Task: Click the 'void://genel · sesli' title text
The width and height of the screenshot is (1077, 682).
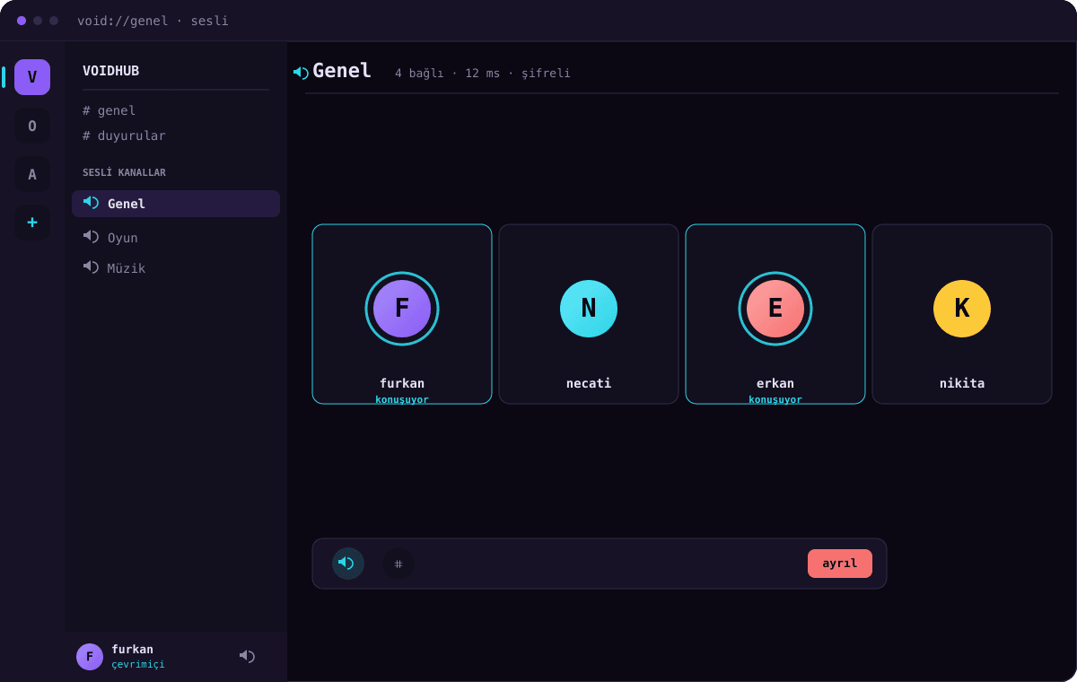Action: click(x=153, y=21)
